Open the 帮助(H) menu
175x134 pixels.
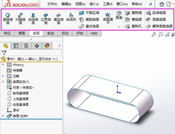click(x=137, y=4)
